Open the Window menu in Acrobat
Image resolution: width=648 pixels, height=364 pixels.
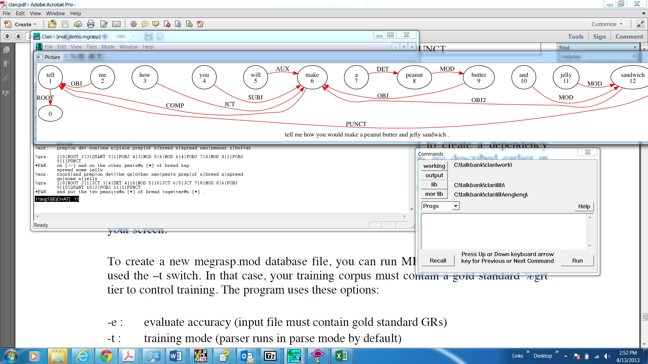pos(55,13)
